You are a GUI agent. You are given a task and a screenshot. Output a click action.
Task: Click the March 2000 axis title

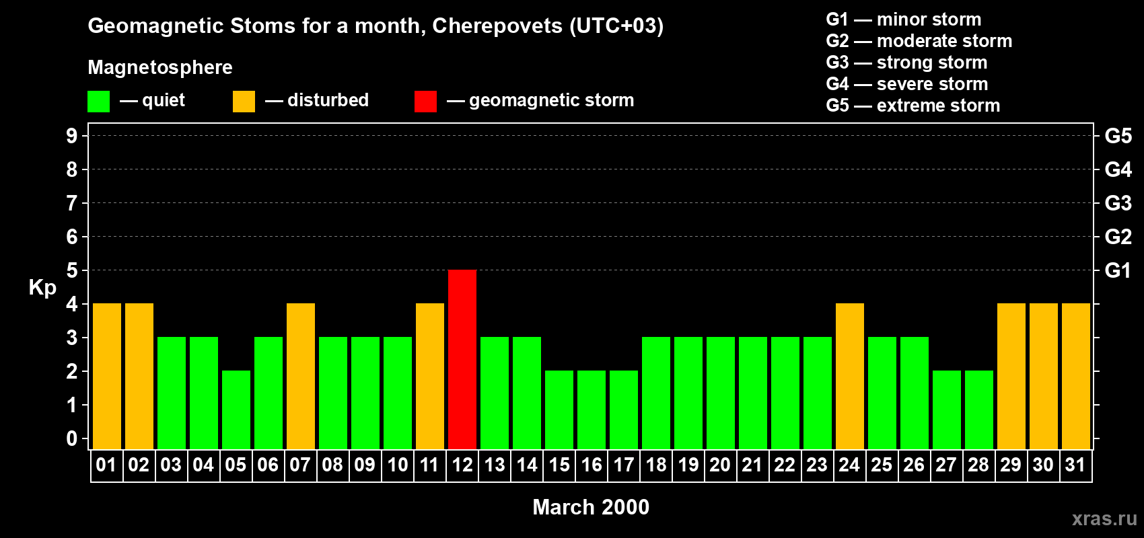[x=591, y=507]
